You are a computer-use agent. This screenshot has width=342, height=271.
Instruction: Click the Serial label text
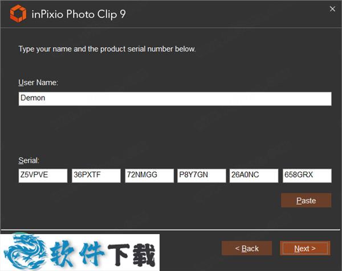pyautogui.click(x=29, y=161)
